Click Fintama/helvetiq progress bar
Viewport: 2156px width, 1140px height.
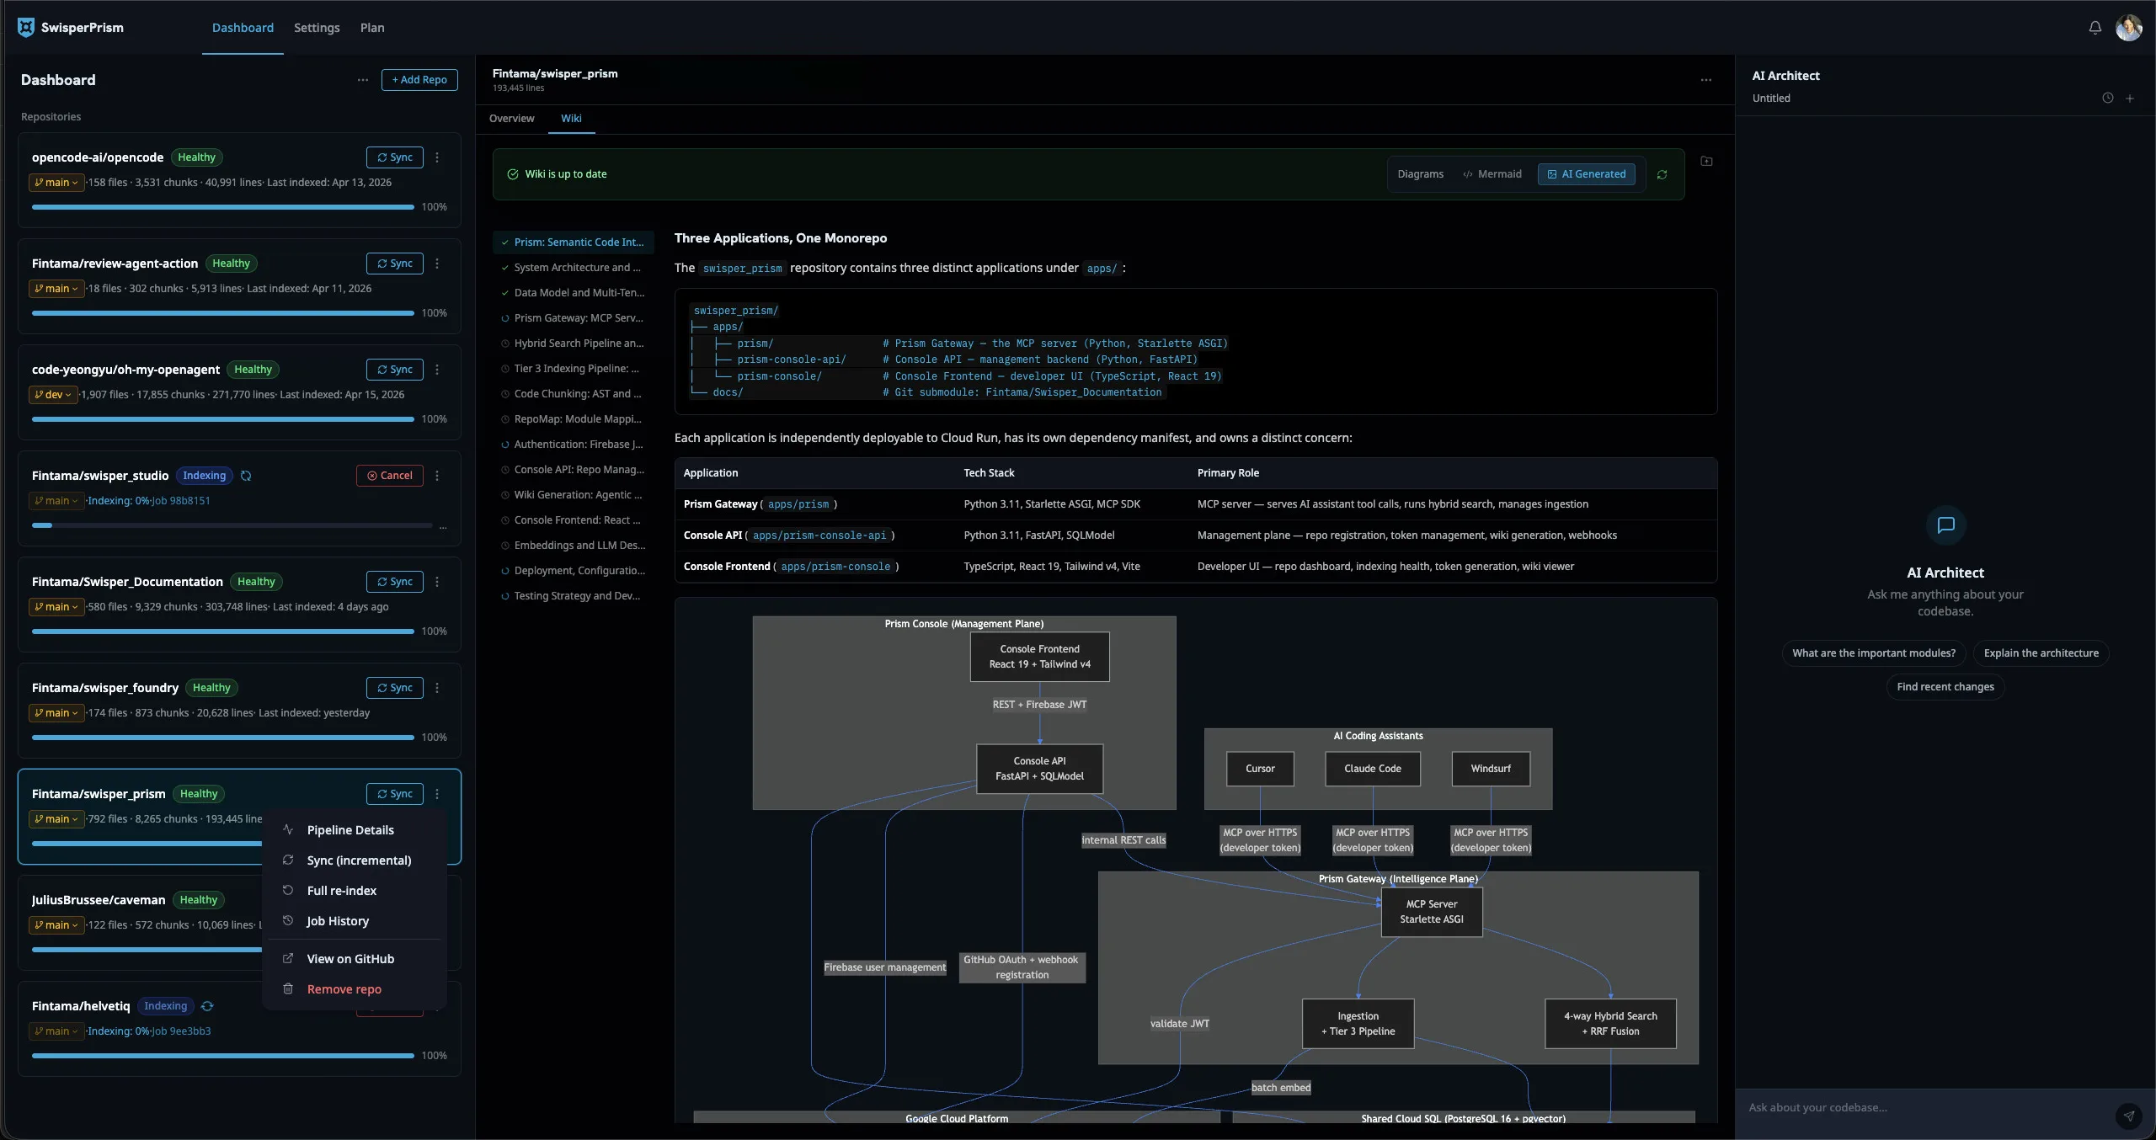click(223, 1056)
